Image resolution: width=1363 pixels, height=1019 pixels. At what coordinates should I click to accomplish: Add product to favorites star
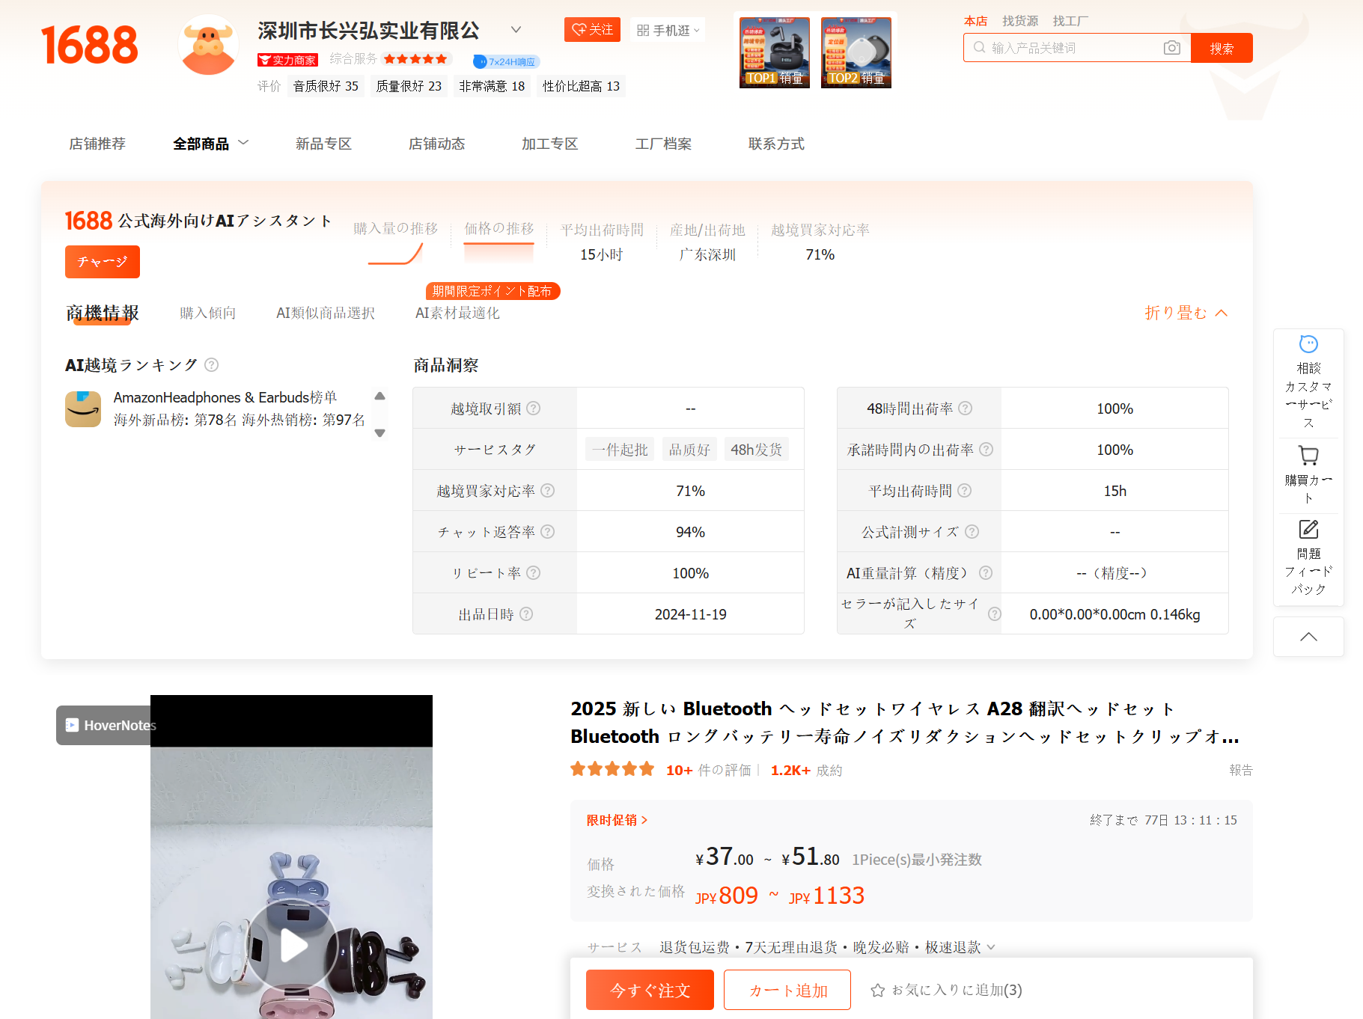[x=878, y=991]
